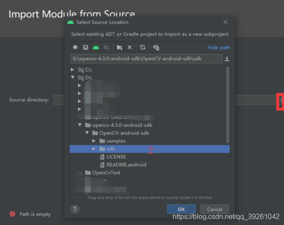
Task: Click the Path is empty error icon
Action: [x=12, y=214]
